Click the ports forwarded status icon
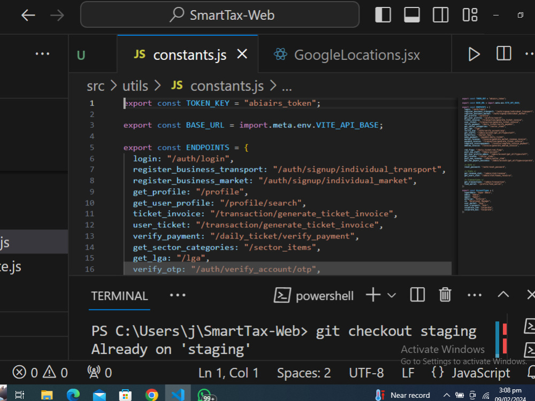Screen dimensions: 535x401 [100, 373]
